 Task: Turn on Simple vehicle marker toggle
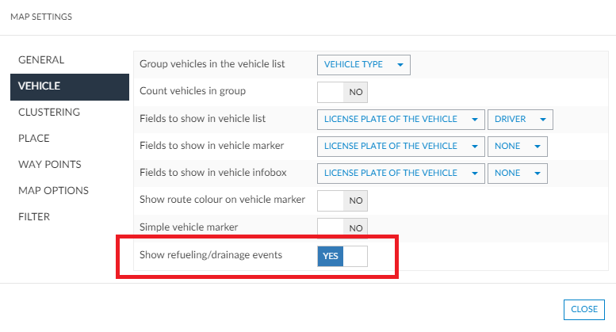coord(342,228)
